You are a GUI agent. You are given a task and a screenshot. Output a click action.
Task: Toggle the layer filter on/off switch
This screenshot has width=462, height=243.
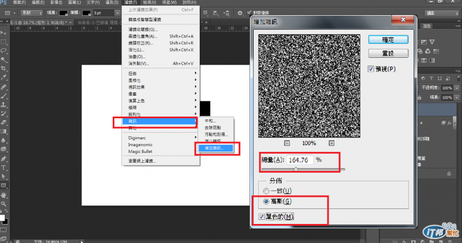tap(459, 78)
